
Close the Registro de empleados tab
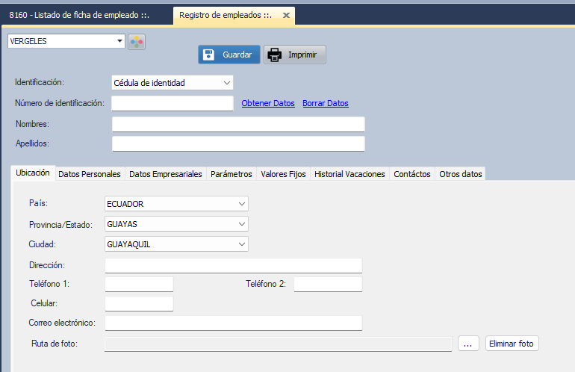coord(286,15)
